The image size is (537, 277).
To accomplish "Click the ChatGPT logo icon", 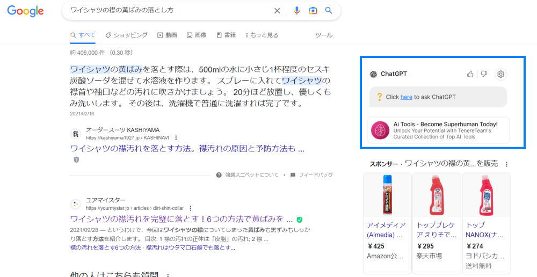I will point(373,74).
